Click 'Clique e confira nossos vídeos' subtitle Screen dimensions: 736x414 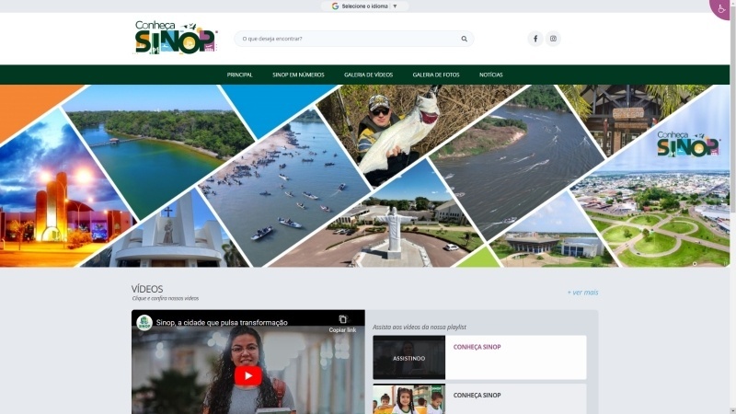tap(166, 298)
